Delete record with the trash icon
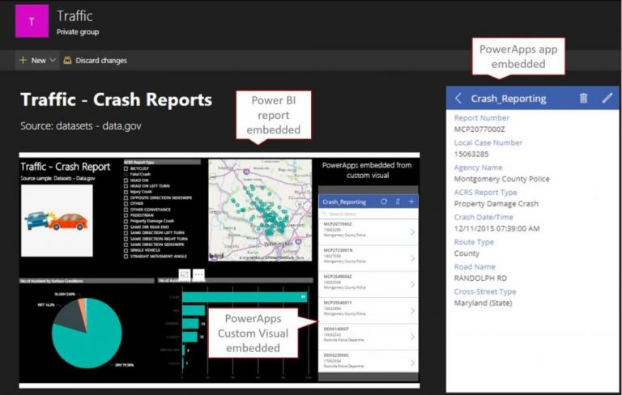622x395 pixels. pyautogui.click(x=583, y=98)
